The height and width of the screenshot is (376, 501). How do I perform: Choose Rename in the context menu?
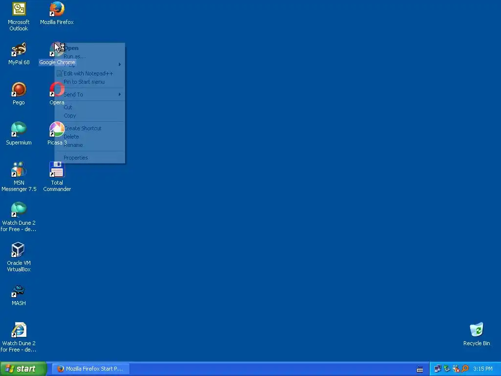[90, 145]
